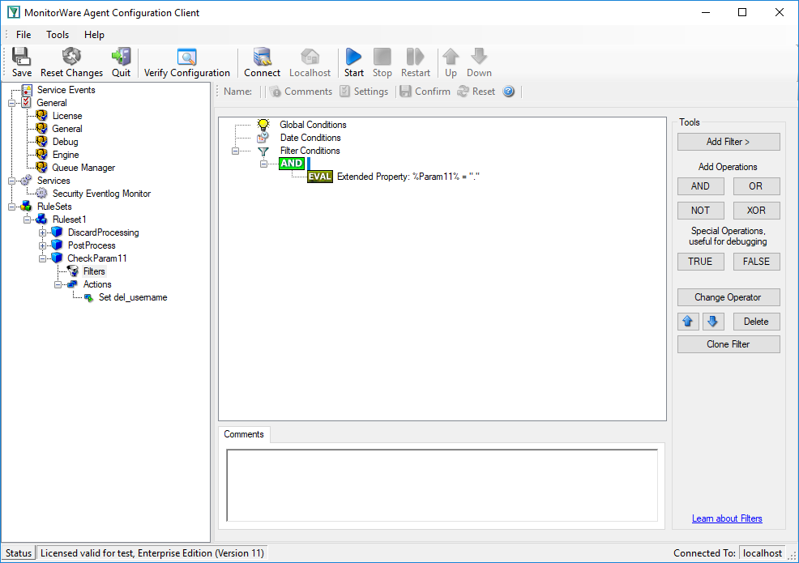This screenshot has height=563, width=799.
Task: Select the Filters node under CheckParam11
Action: click(94, 271)
